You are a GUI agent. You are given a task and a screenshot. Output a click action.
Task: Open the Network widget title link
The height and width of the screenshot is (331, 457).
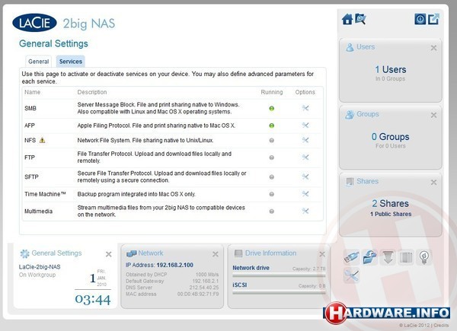tap(150, 253)
